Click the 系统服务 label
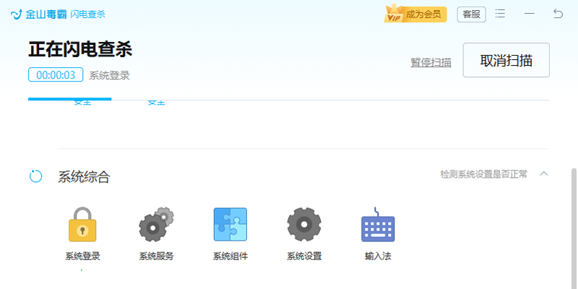The height and width of the screenshot is (289, 578). [156, 256]
